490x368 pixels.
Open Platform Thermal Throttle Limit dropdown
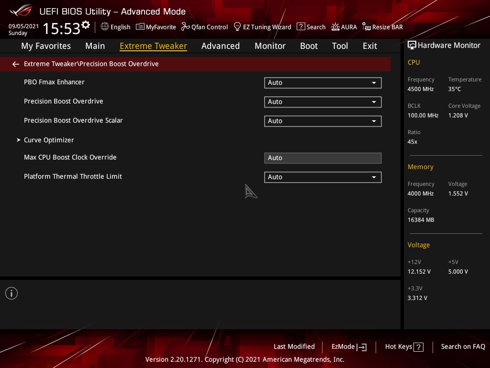pyautogui.click(x=323, y=177)
